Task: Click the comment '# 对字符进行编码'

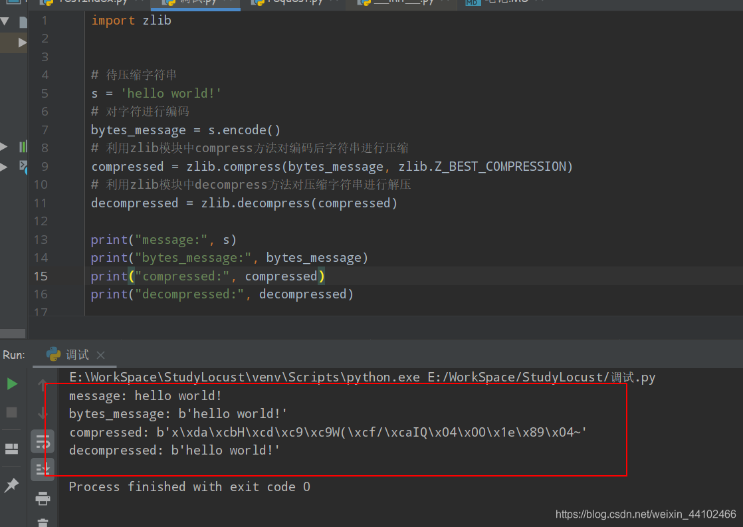Action: pos(140,112)
